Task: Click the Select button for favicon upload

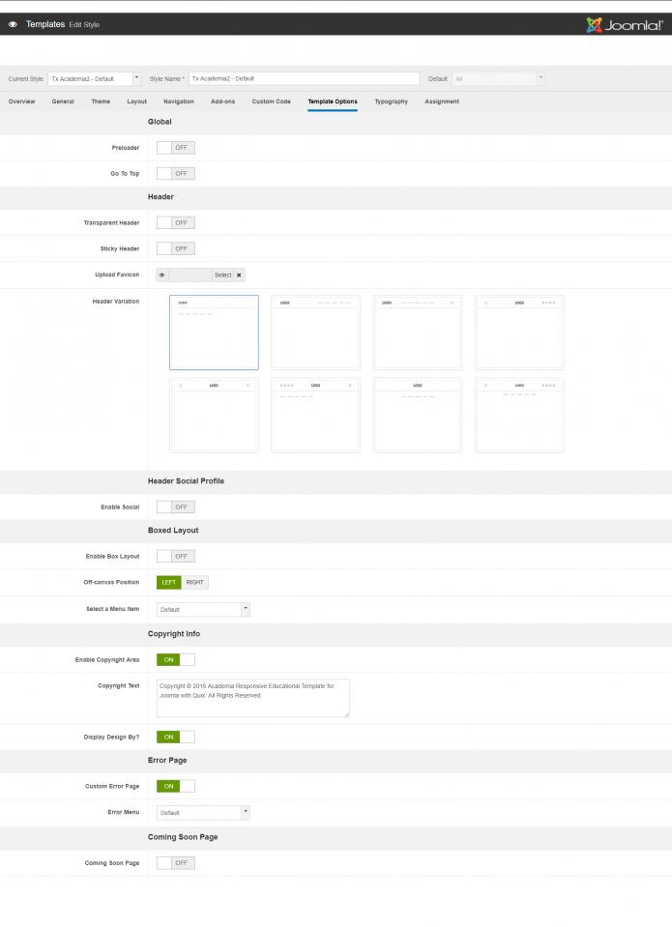Action: (x=222, y=275)
